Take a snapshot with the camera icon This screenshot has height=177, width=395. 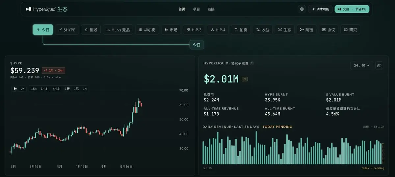coord(379,66)
